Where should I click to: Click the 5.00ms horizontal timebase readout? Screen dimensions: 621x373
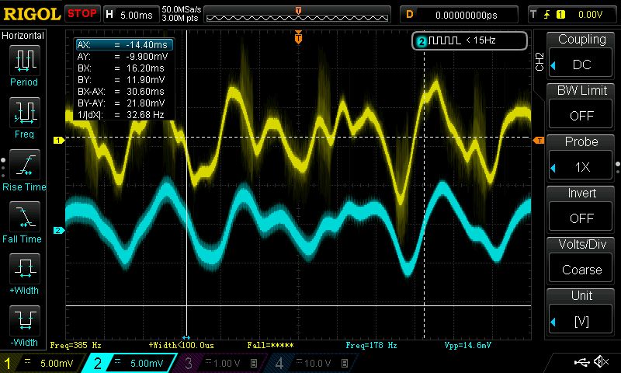pos(137,14)
